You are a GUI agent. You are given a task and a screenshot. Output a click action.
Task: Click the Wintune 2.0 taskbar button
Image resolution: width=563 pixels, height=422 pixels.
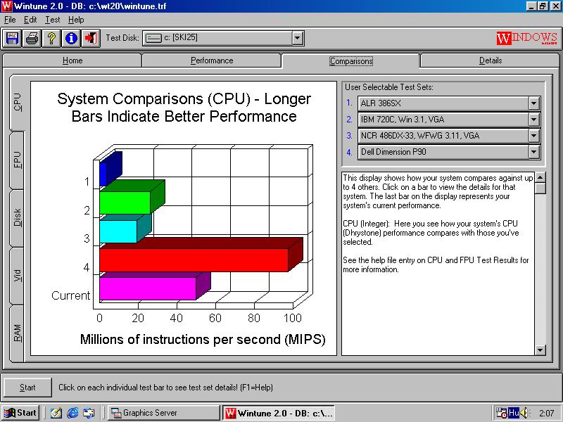[x=278, y=413]
